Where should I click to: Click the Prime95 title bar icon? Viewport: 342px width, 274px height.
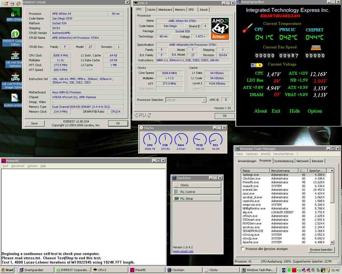pyautogui.click(x=4, y=161)
